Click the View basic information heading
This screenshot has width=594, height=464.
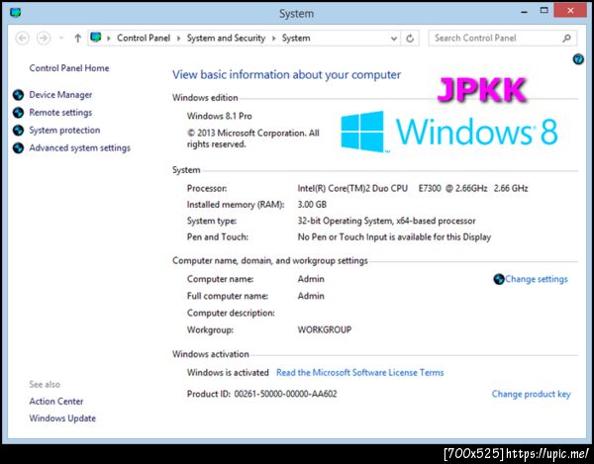286,75
